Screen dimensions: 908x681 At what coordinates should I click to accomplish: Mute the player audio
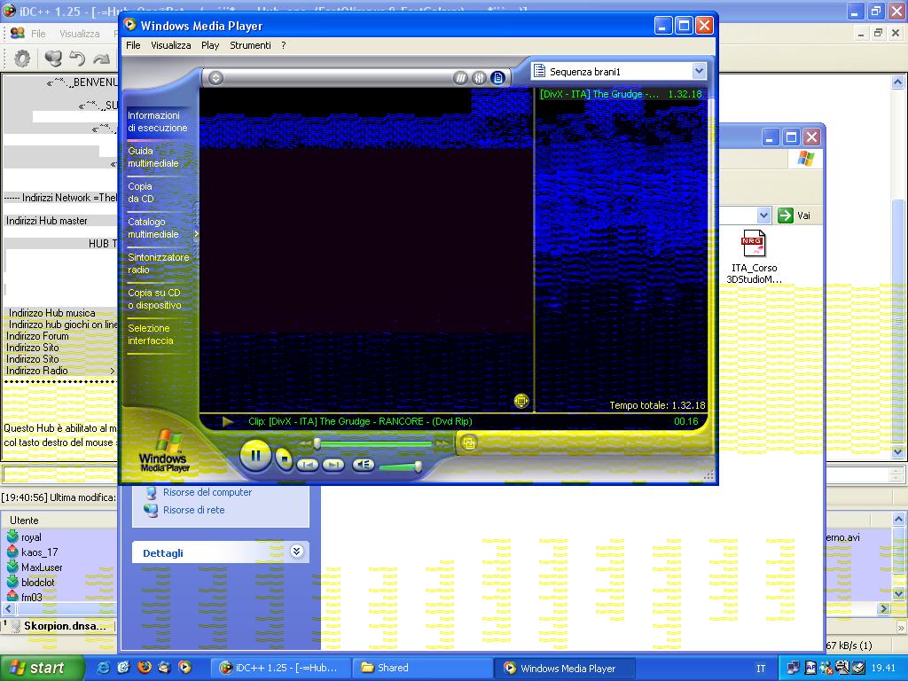pos(363,465)
